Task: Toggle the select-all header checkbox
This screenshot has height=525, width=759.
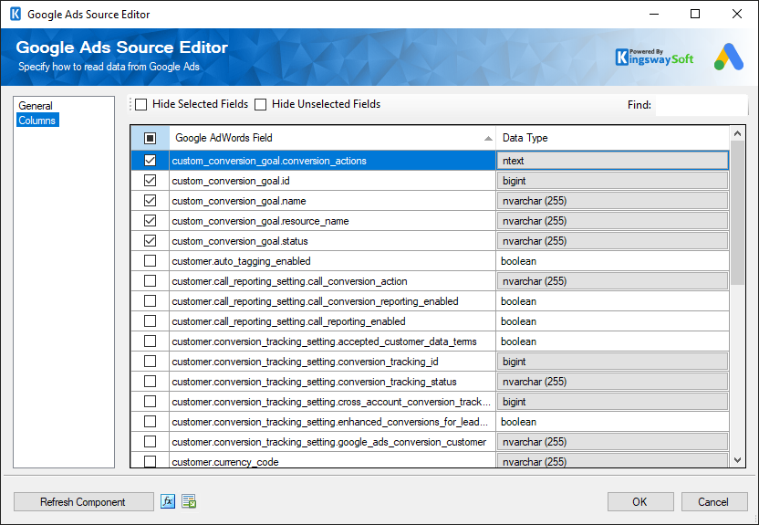Action: coord(150,139)
